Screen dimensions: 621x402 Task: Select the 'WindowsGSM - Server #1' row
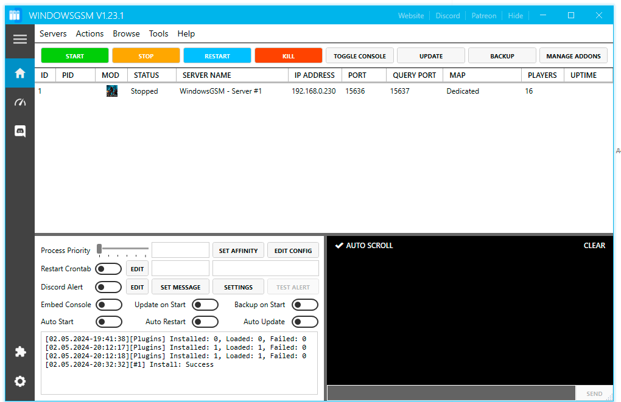[x=323, y=91]
